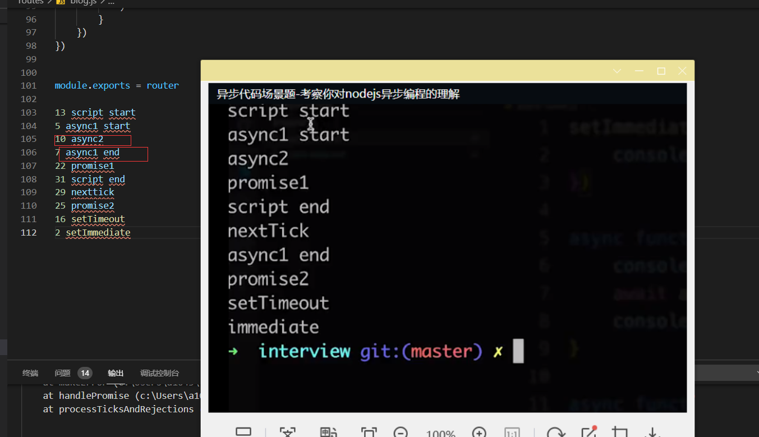This screenshot has width=759, height=437.
Task: Click the 100% zoom level in the viewer
Action: 440,434
